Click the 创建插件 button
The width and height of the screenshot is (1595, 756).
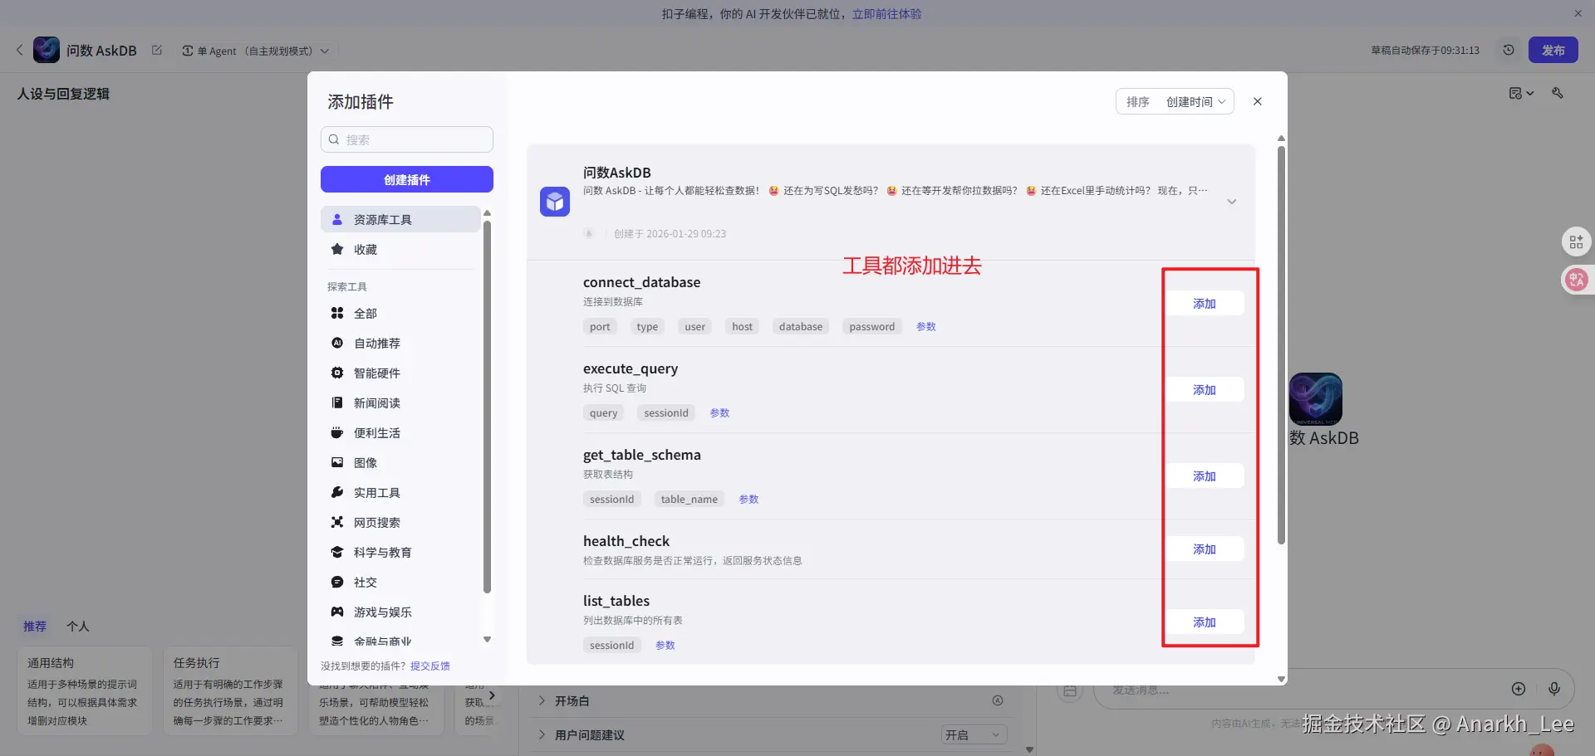[407, 179]
